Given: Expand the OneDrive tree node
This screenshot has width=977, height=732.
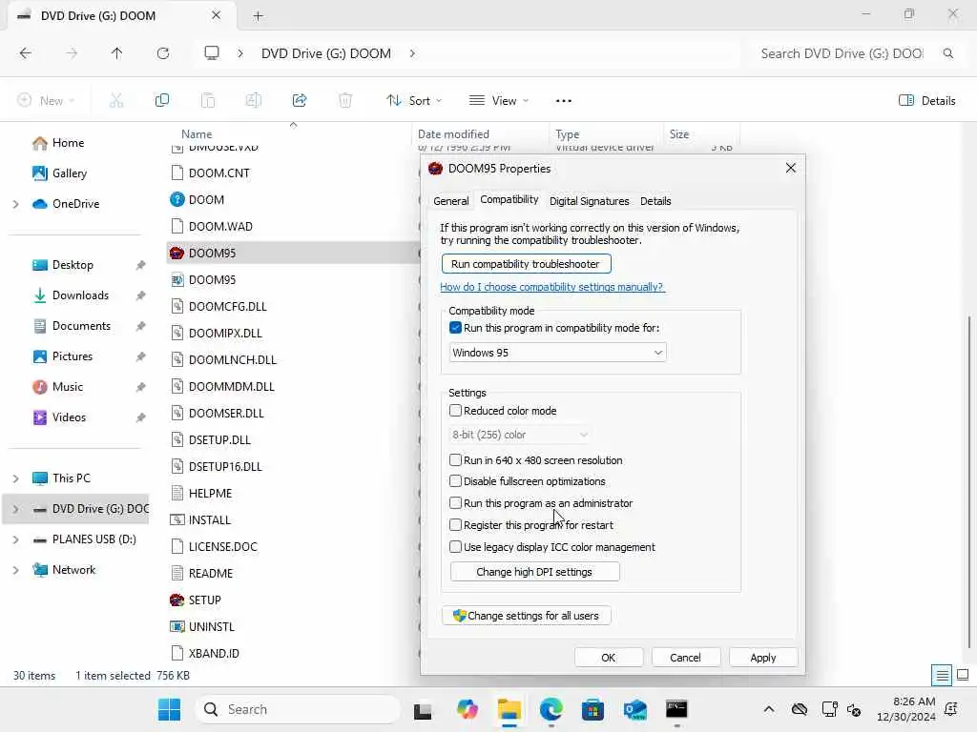Looking at the screenshot, I should (15, 204).
